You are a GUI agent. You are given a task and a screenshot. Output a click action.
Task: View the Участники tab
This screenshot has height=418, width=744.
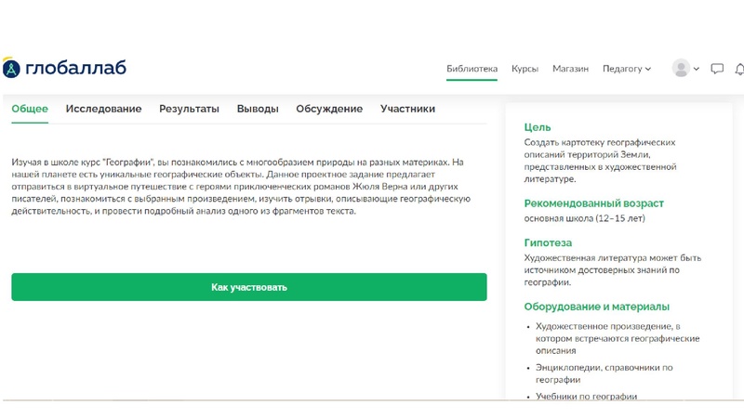pos(407,109)
